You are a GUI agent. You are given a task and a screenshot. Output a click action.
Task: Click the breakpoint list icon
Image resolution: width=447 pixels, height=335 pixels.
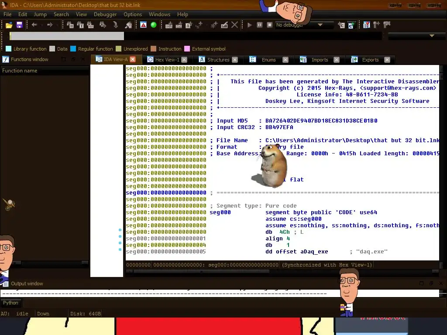click(x=367, y=25)
